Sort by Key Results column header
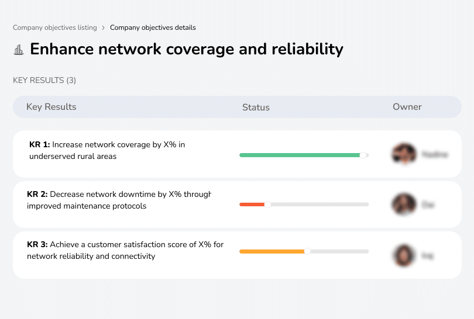 [x=51, y=107]
